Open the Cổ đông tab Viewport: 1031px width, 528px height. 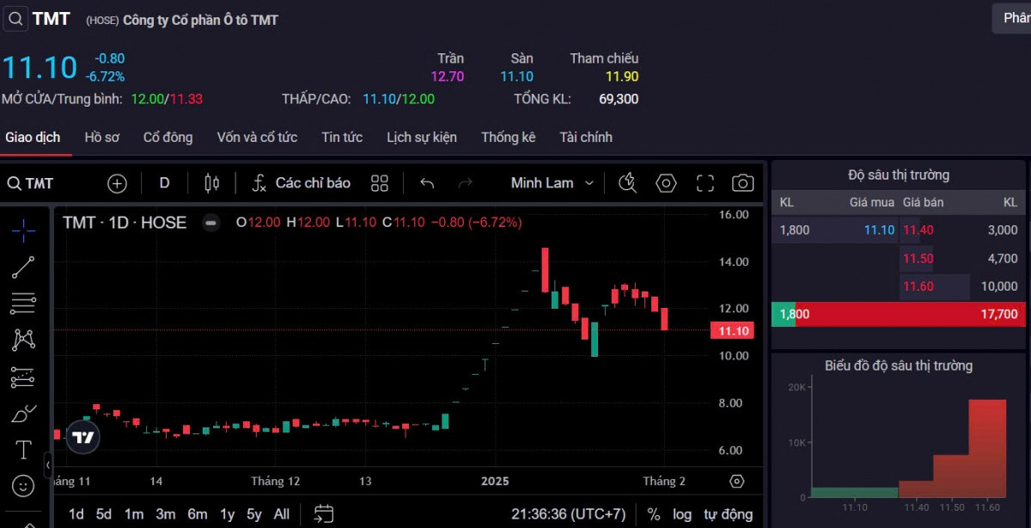click(168, 138)
